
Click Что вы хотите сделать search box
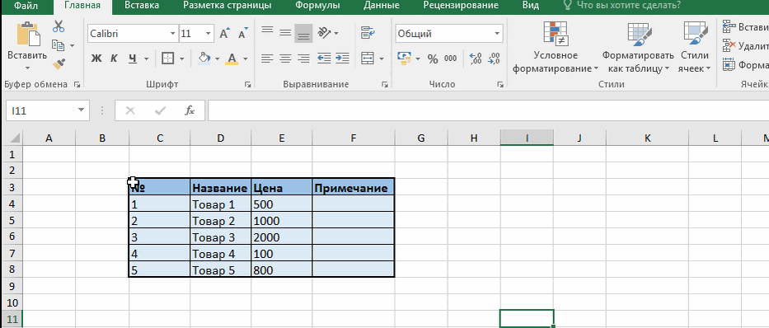tap(621, 6)
